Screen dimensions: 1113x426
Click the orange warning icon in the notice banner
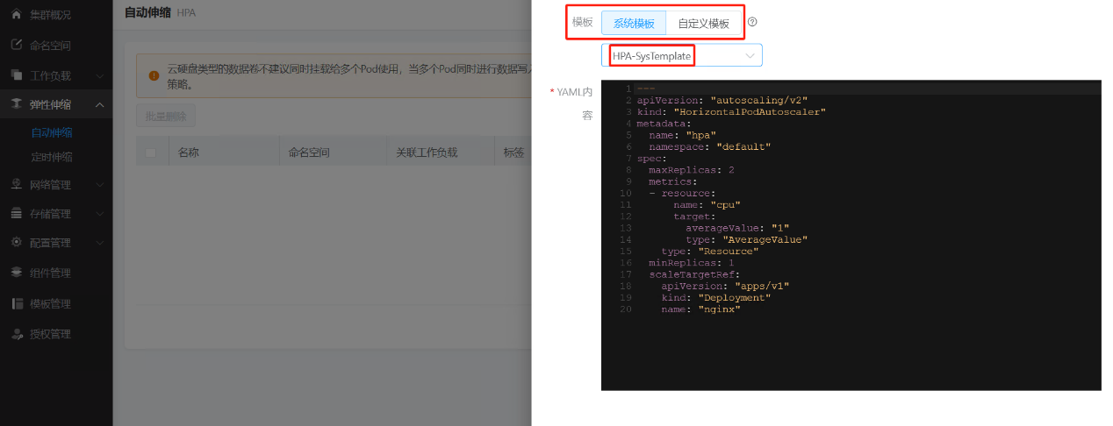pyautogui.click(x=154, y=75)
